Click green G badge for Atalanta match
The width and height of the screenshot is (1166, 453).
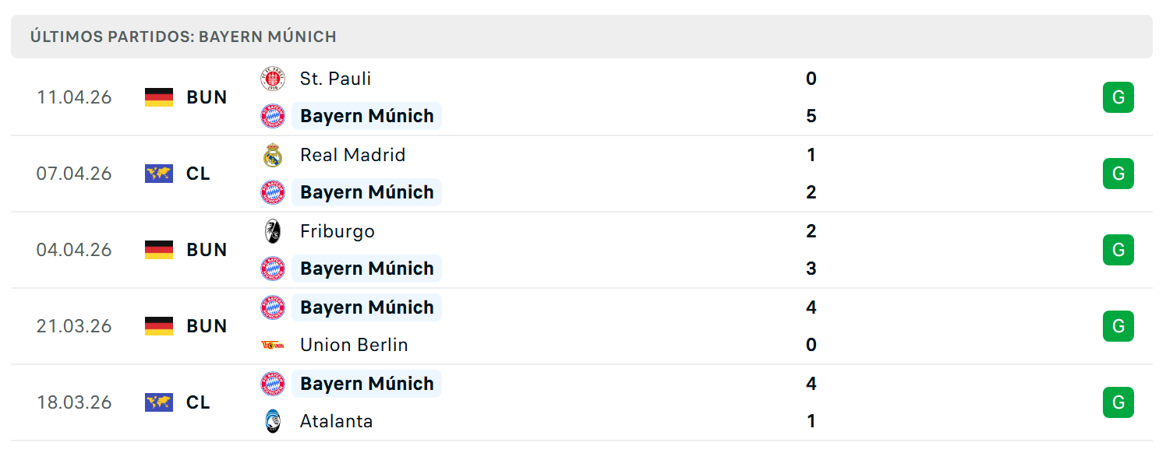pyautogui.click(x=1118, y=402)
